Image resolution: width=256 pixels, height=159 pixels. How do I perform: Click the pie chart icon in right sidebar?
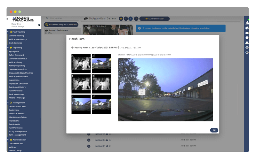tap(247, 28)
